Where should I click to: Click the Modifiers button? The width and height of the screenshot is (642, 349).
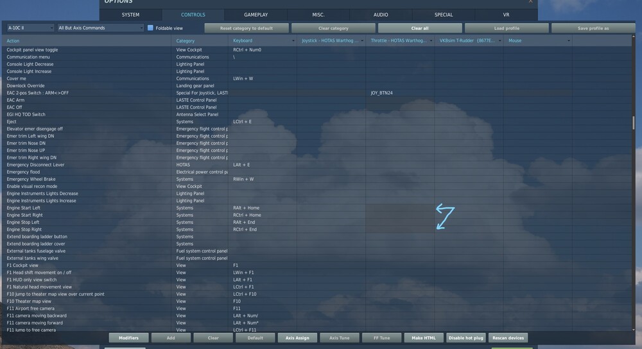[128, 338]
